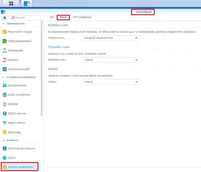
Task: Select the Téma label
Action: (12, 158)
